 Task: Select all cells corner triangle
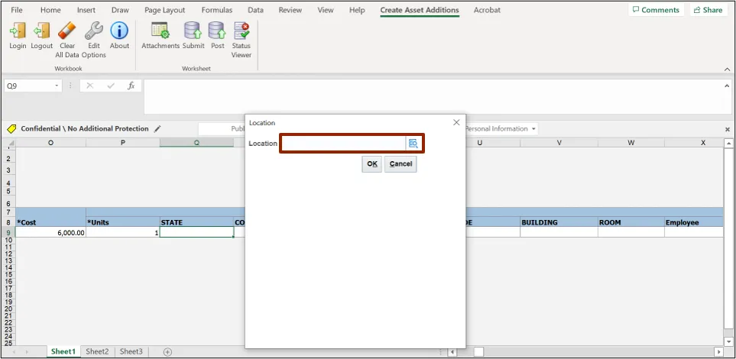point(10,143)
